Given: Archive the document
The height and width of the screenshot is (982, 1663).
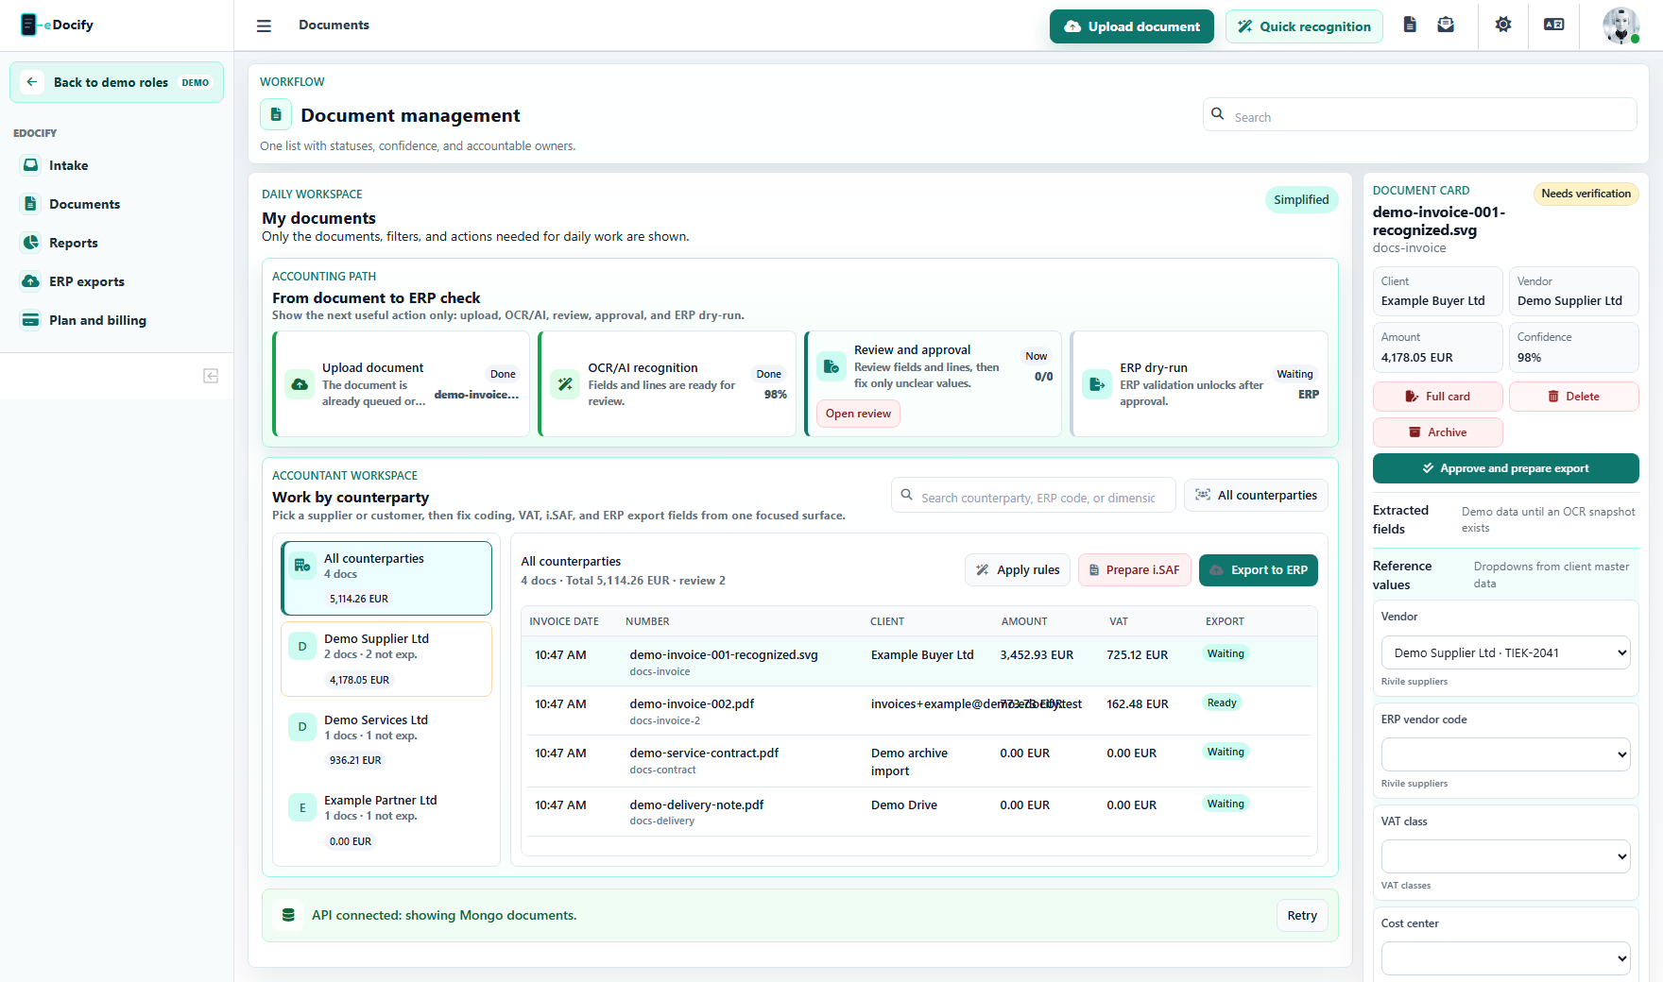Looking at the screenshot, I should [x=1438, y=432].
